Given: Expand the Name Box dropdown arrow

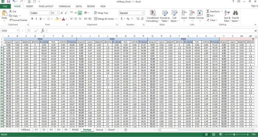Looking at the screenshot, I should [x=18, y=31].
